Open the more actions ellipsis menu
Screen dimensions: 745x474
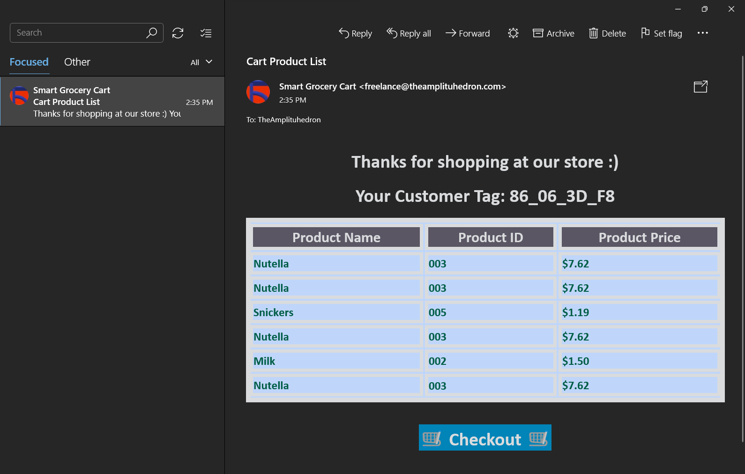click(x=702, y=33)
